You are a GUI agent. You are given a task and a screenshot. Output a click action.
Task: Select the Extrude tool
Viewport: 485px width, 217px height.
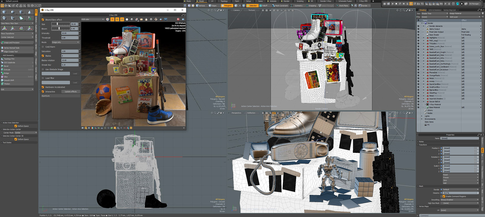tap(17, 69)
